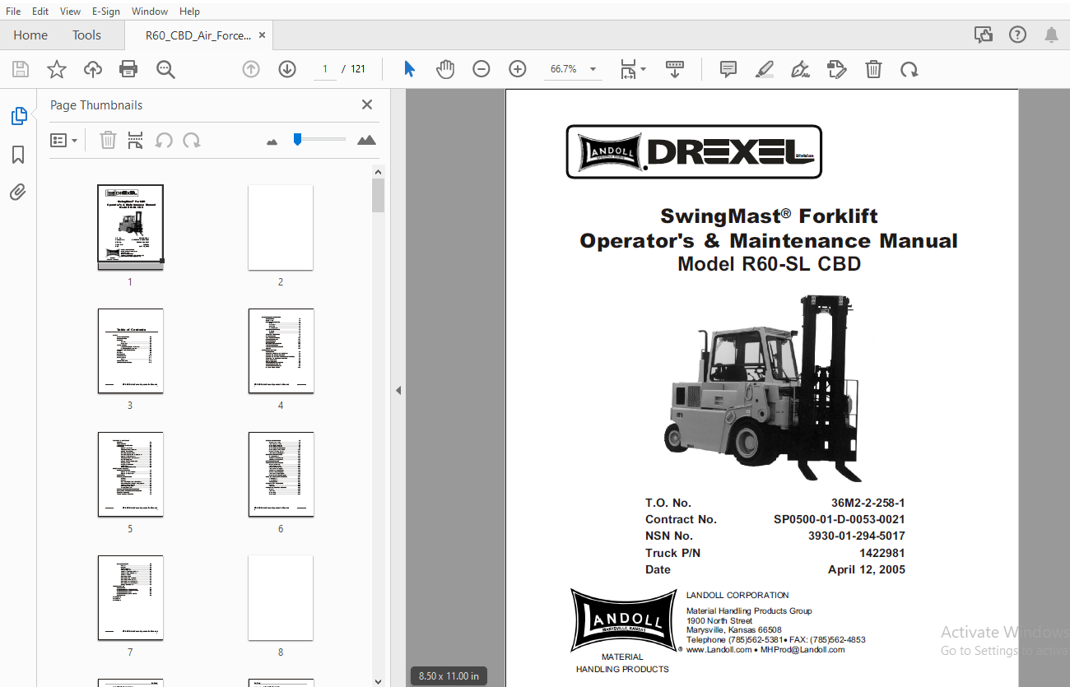Open the View menu
Image resolution: width=1070 pixels, height=687 pixels.
tap(71, 12)
